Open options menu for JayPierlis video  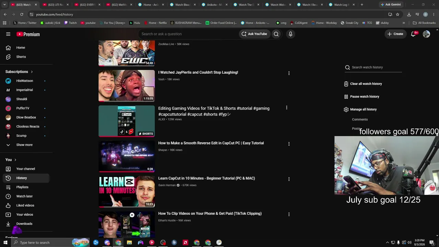tap(289, 73)
